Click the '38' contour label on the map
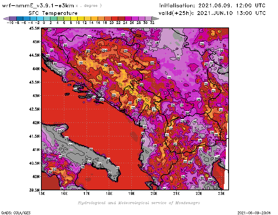The height and width of the screenshot is (215, 278). tap(100, 165)
